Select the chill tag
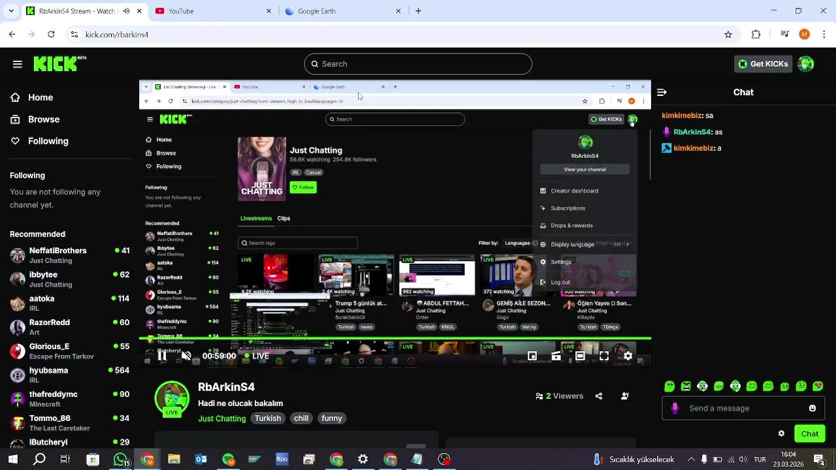Screen dimensions: 836x470 coord(301,418)
